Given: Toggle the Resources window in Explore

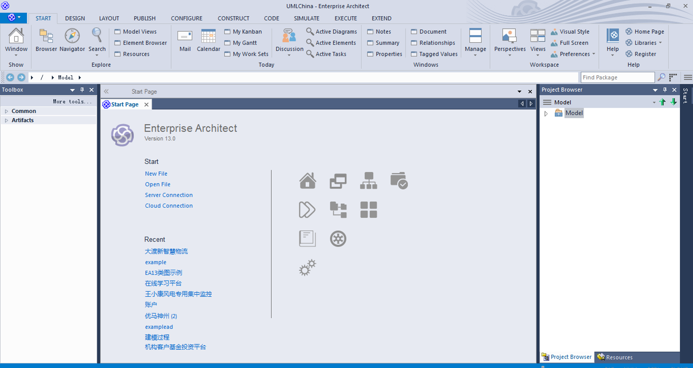Looking at the screenshot, I should [132, 54].
